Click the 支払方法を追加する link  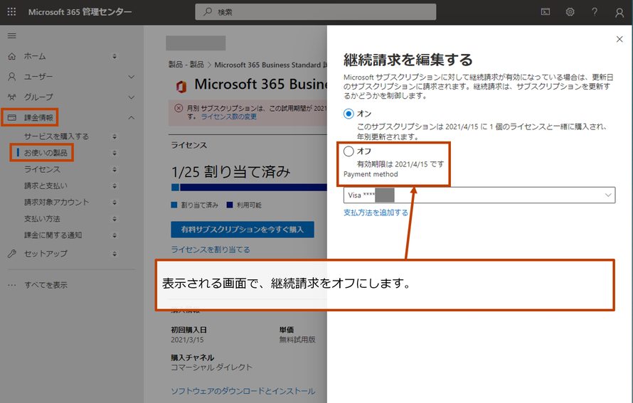[376, 213]
